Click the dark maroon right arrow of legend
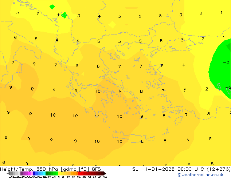The width and height of the screenshot is (231, 178). 105,174
